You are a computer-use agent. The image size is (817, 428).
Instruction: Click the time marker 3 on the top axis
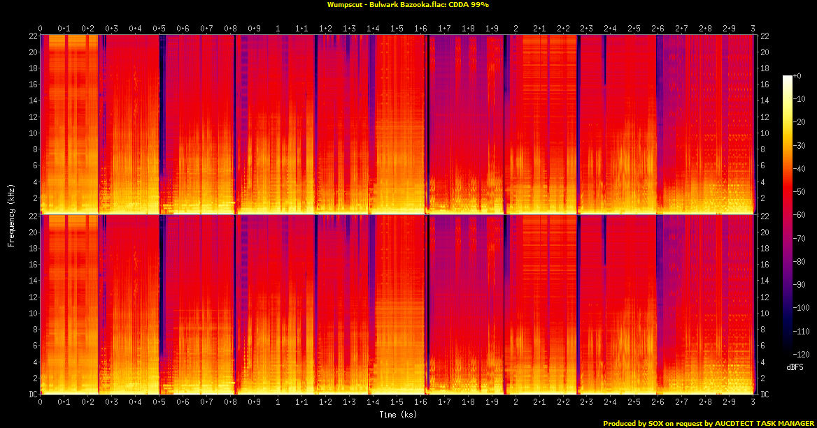[x=753, y=29]
